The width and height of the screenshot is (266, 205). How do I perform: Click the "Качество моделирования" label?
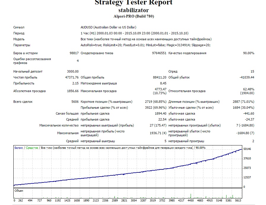coord(187,53)
